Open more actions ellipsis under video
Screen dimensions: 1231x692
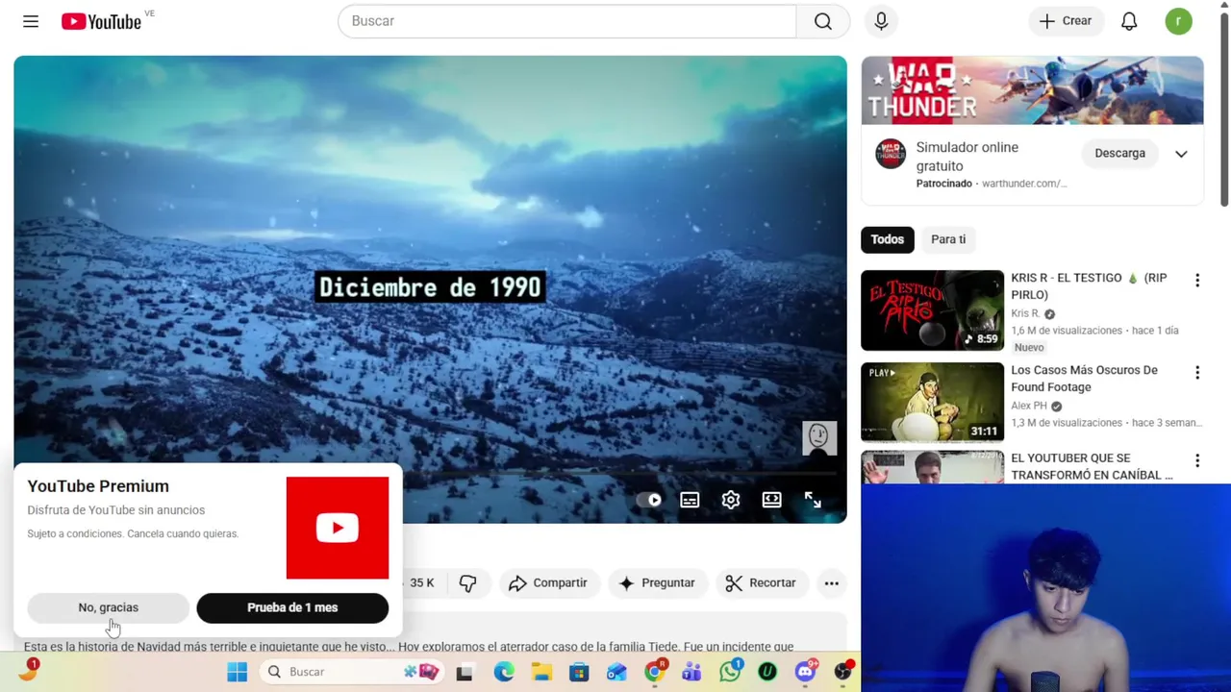point(832,582)
